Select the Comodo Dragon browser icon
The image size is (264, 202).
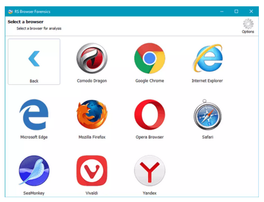[x=92, y=58]
